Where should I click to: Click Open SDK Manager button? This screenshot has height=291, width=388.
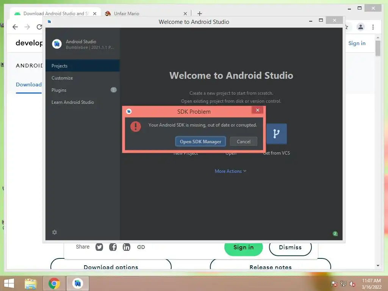(x=200, y=142)
